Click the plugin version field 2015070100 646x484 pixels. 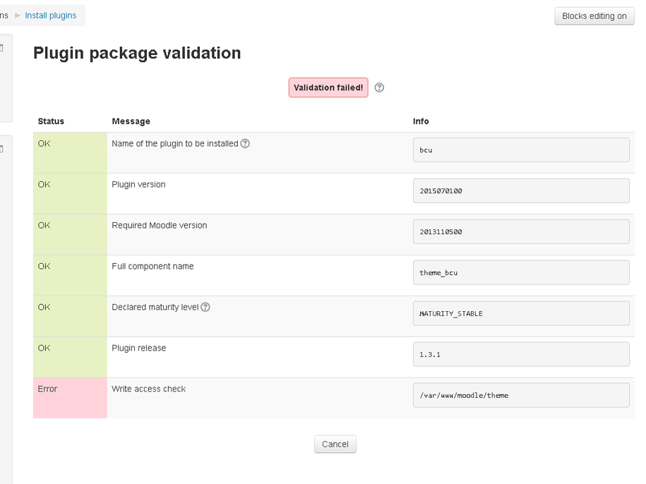pos(520,190)
